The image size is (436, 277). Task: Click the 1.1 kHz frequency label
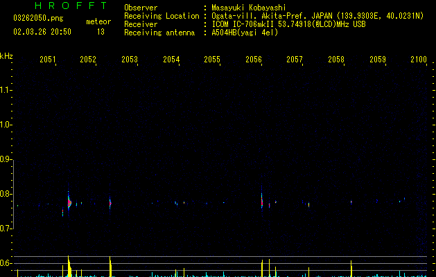click(x=5, y=90)
